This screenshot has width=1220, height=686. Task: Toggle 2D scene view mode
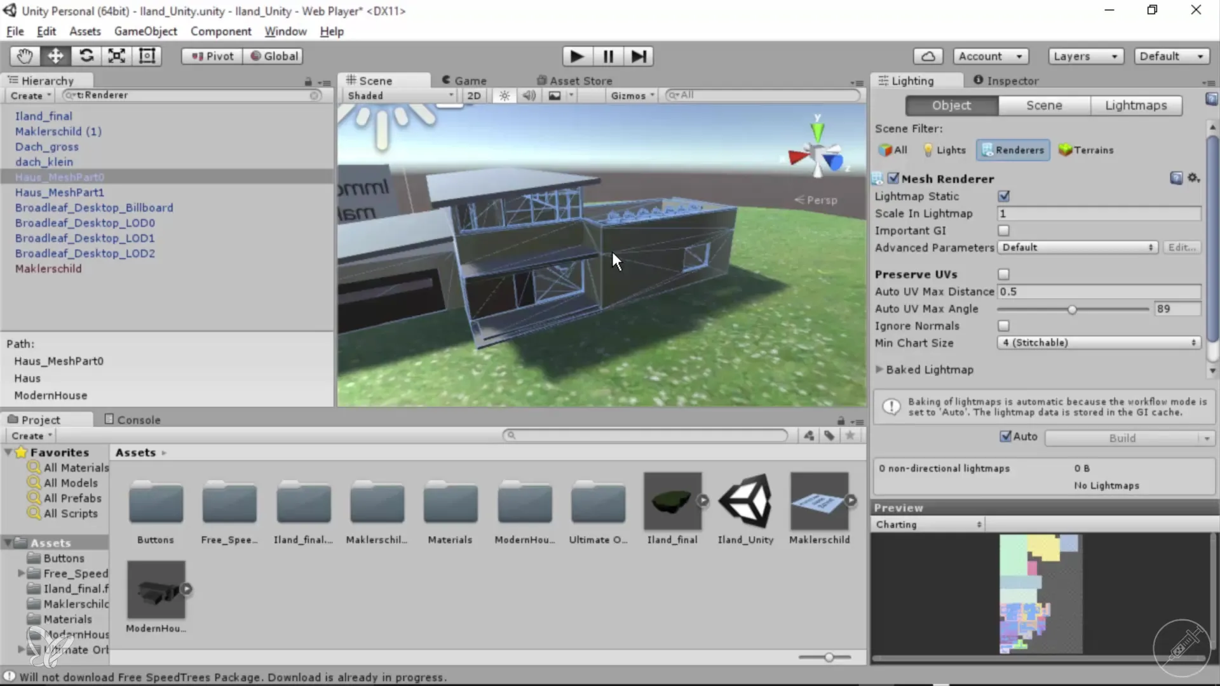[474, 95]
